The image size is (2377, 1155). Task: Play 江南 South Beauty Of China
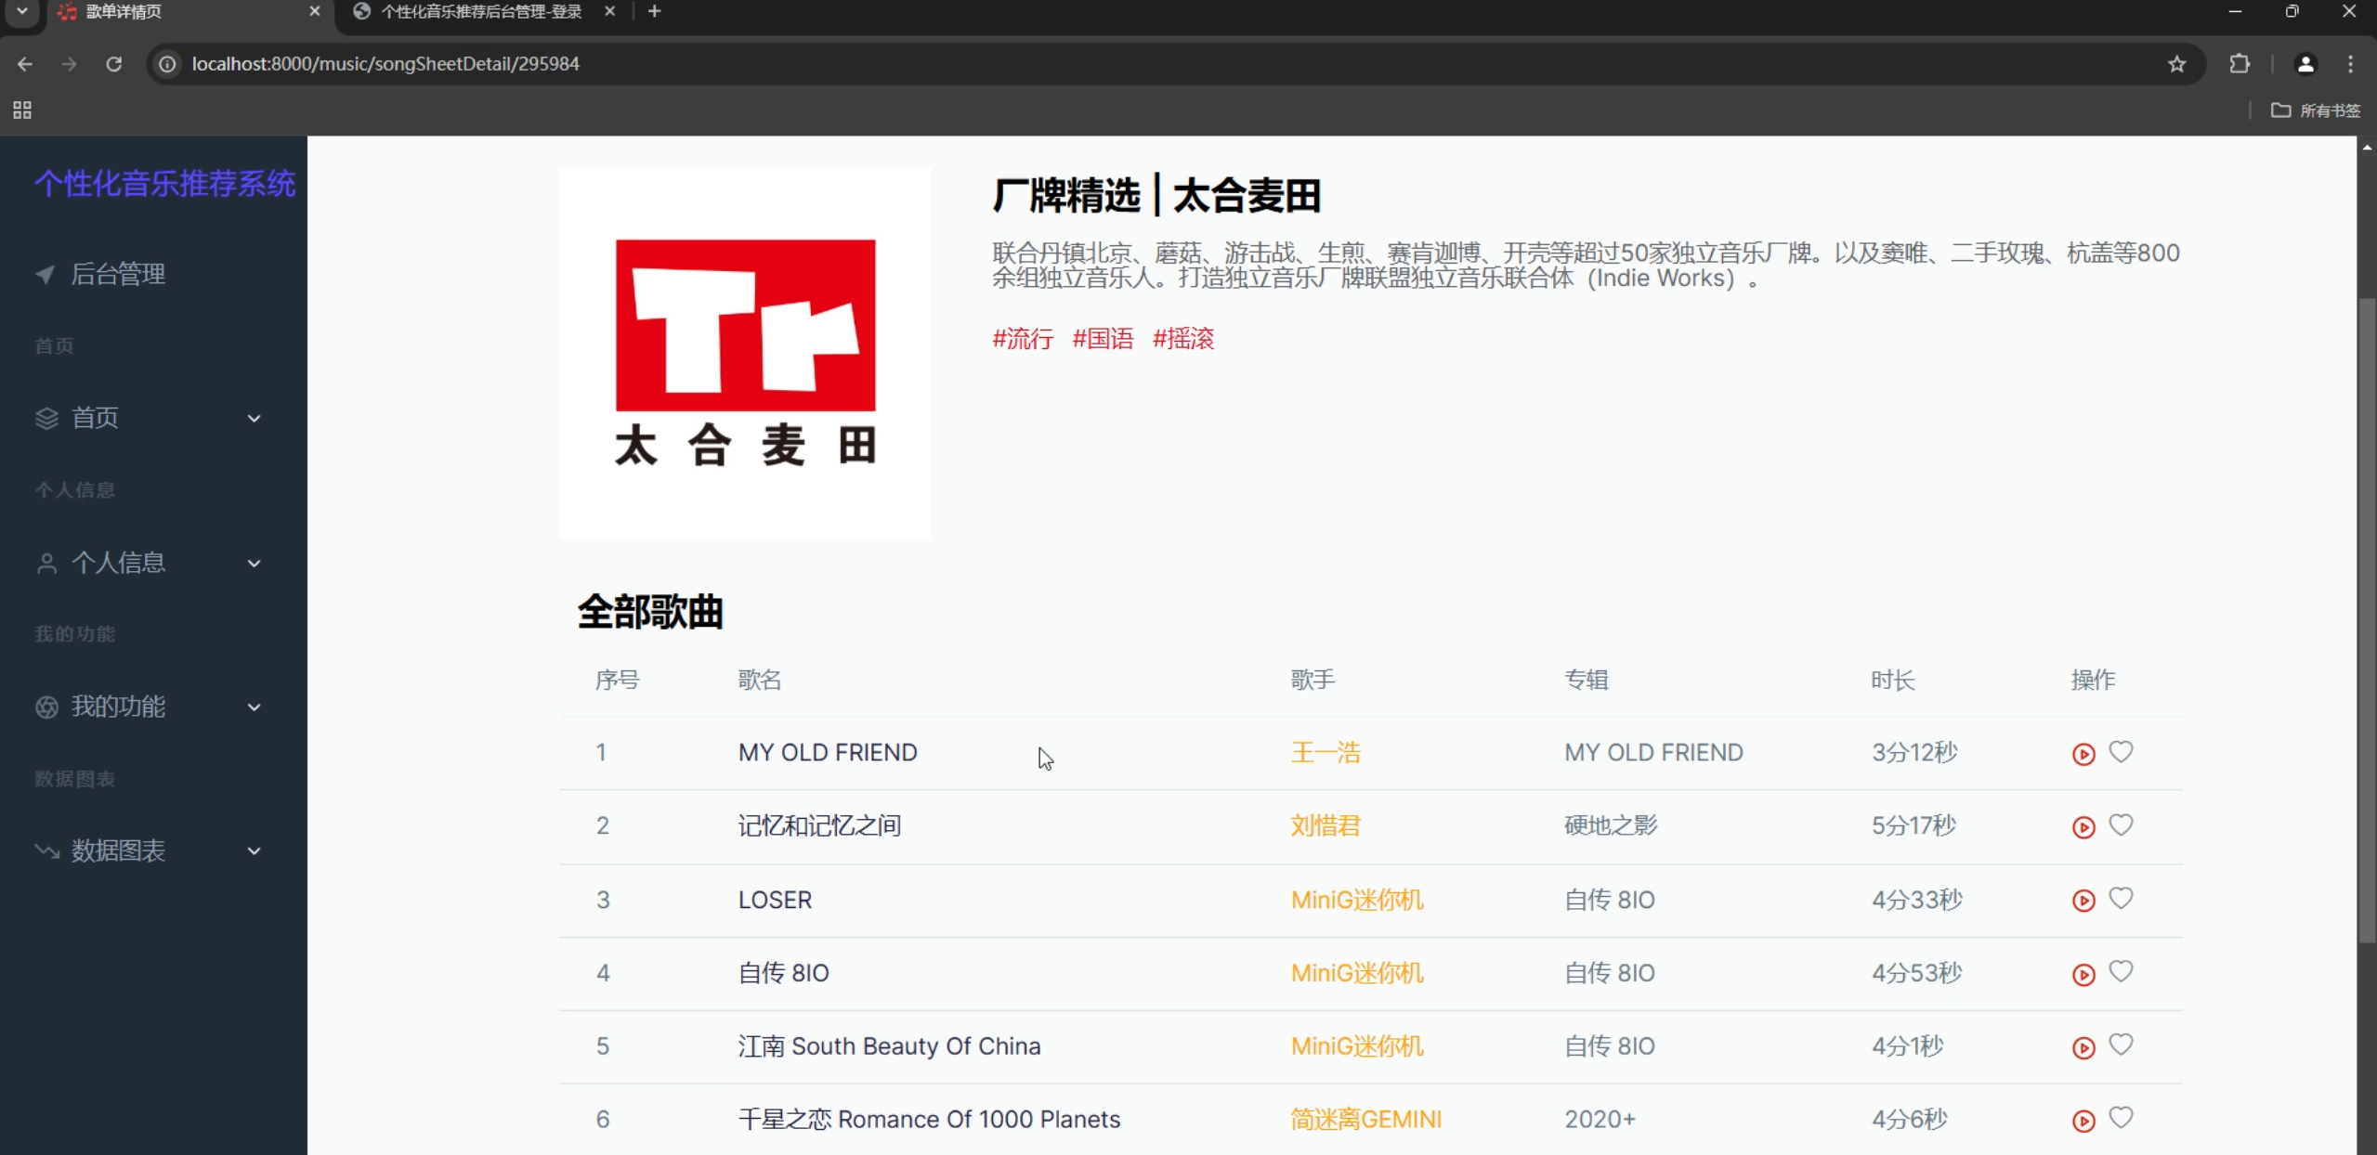pos(2083,1048)
